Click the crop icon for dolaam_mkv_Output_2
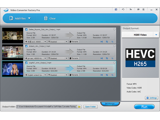The height and width of the screenshot is (120, 160). (107, 58)
